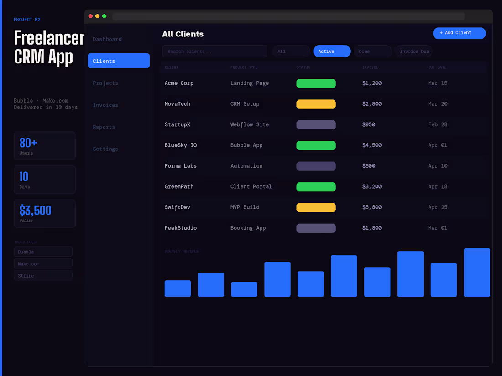Screen dimensions: 502x376
Task: Navigate to the Projects section
Action: pyautogui.click(x=105, y=83)
